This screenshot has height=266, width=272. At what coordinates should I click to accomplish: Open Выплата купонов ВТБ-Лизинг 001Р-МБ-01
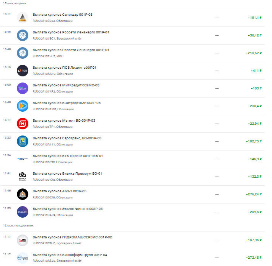coord(132,159)
